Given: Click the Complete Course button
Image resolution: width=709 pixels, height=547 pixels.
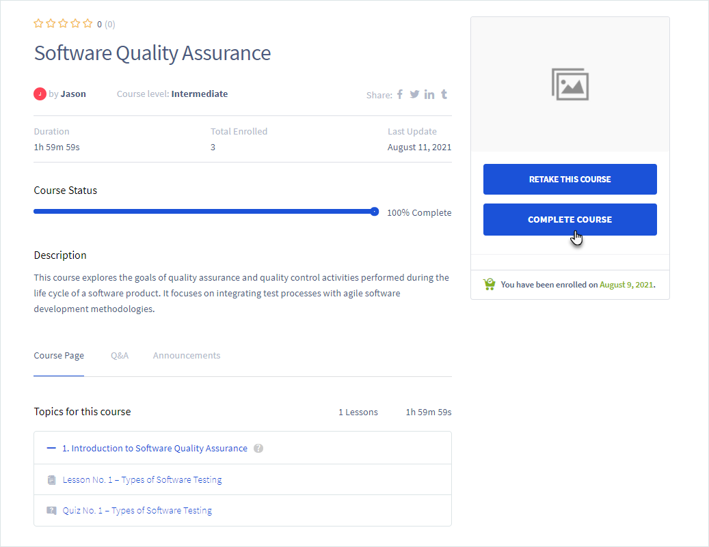Looking at the screenshot, I should point(570,219).
